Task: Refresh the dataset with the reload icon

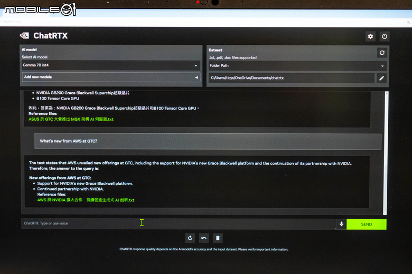Action: click(382, 53)
